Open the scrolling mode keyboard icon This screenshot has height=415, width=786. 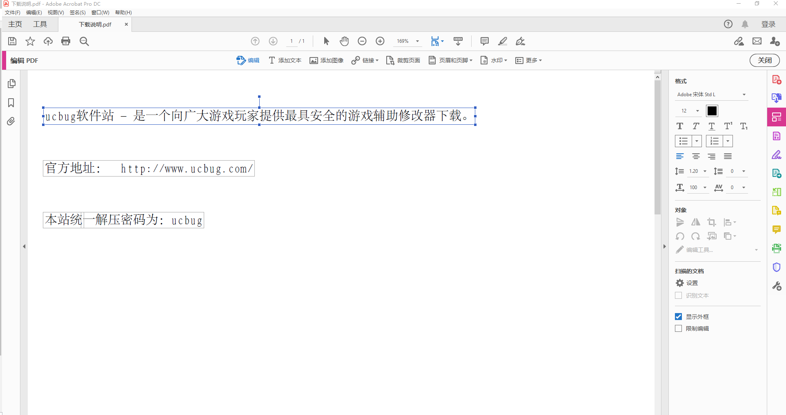(x=458, y=41)
